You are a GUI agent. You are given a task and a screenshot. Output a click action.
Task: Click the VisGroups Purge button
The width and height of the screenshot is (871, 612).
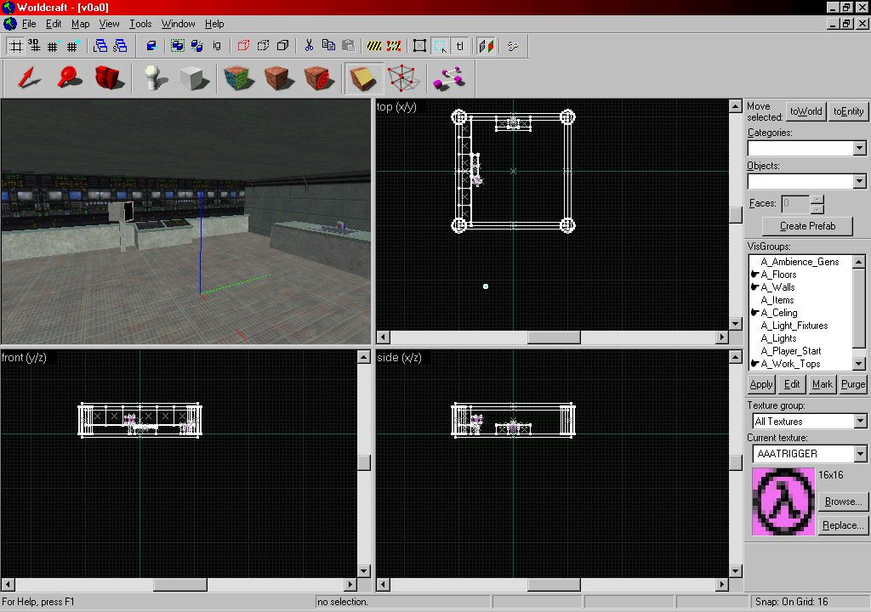852,384
